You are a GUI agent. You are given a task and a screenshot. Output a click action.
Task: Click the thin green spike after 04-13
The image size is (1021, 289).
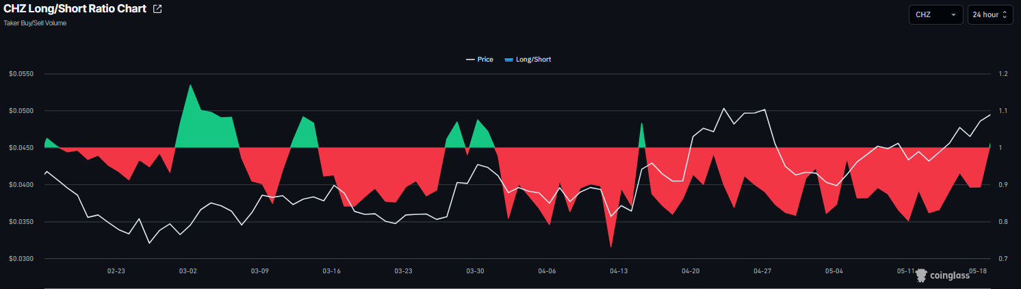[x=641, y=137]
